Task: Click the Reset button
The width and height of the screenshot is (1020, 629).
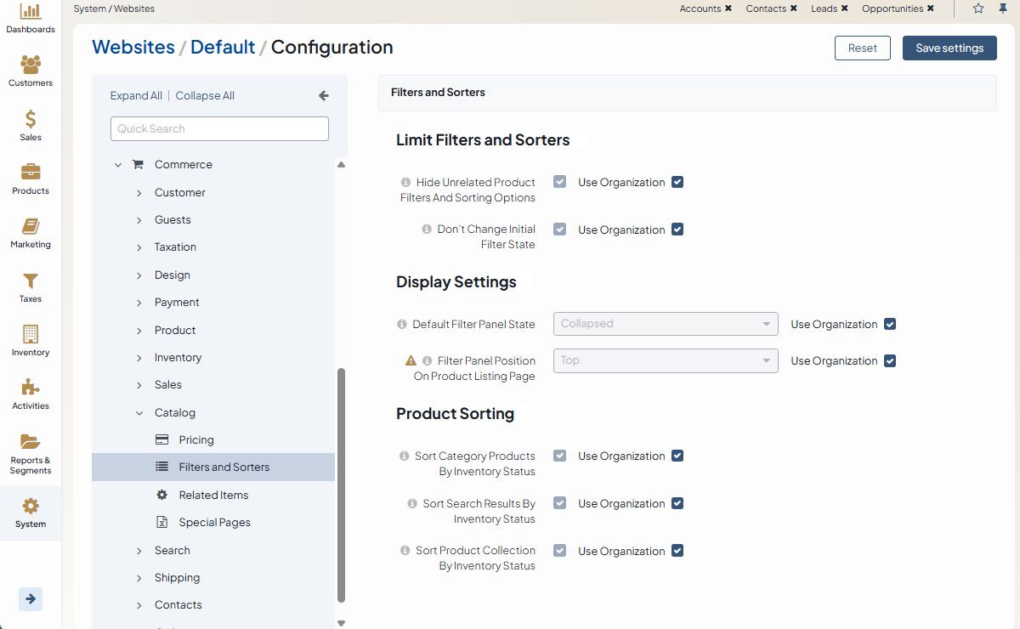Action: [x=862, y=48]
